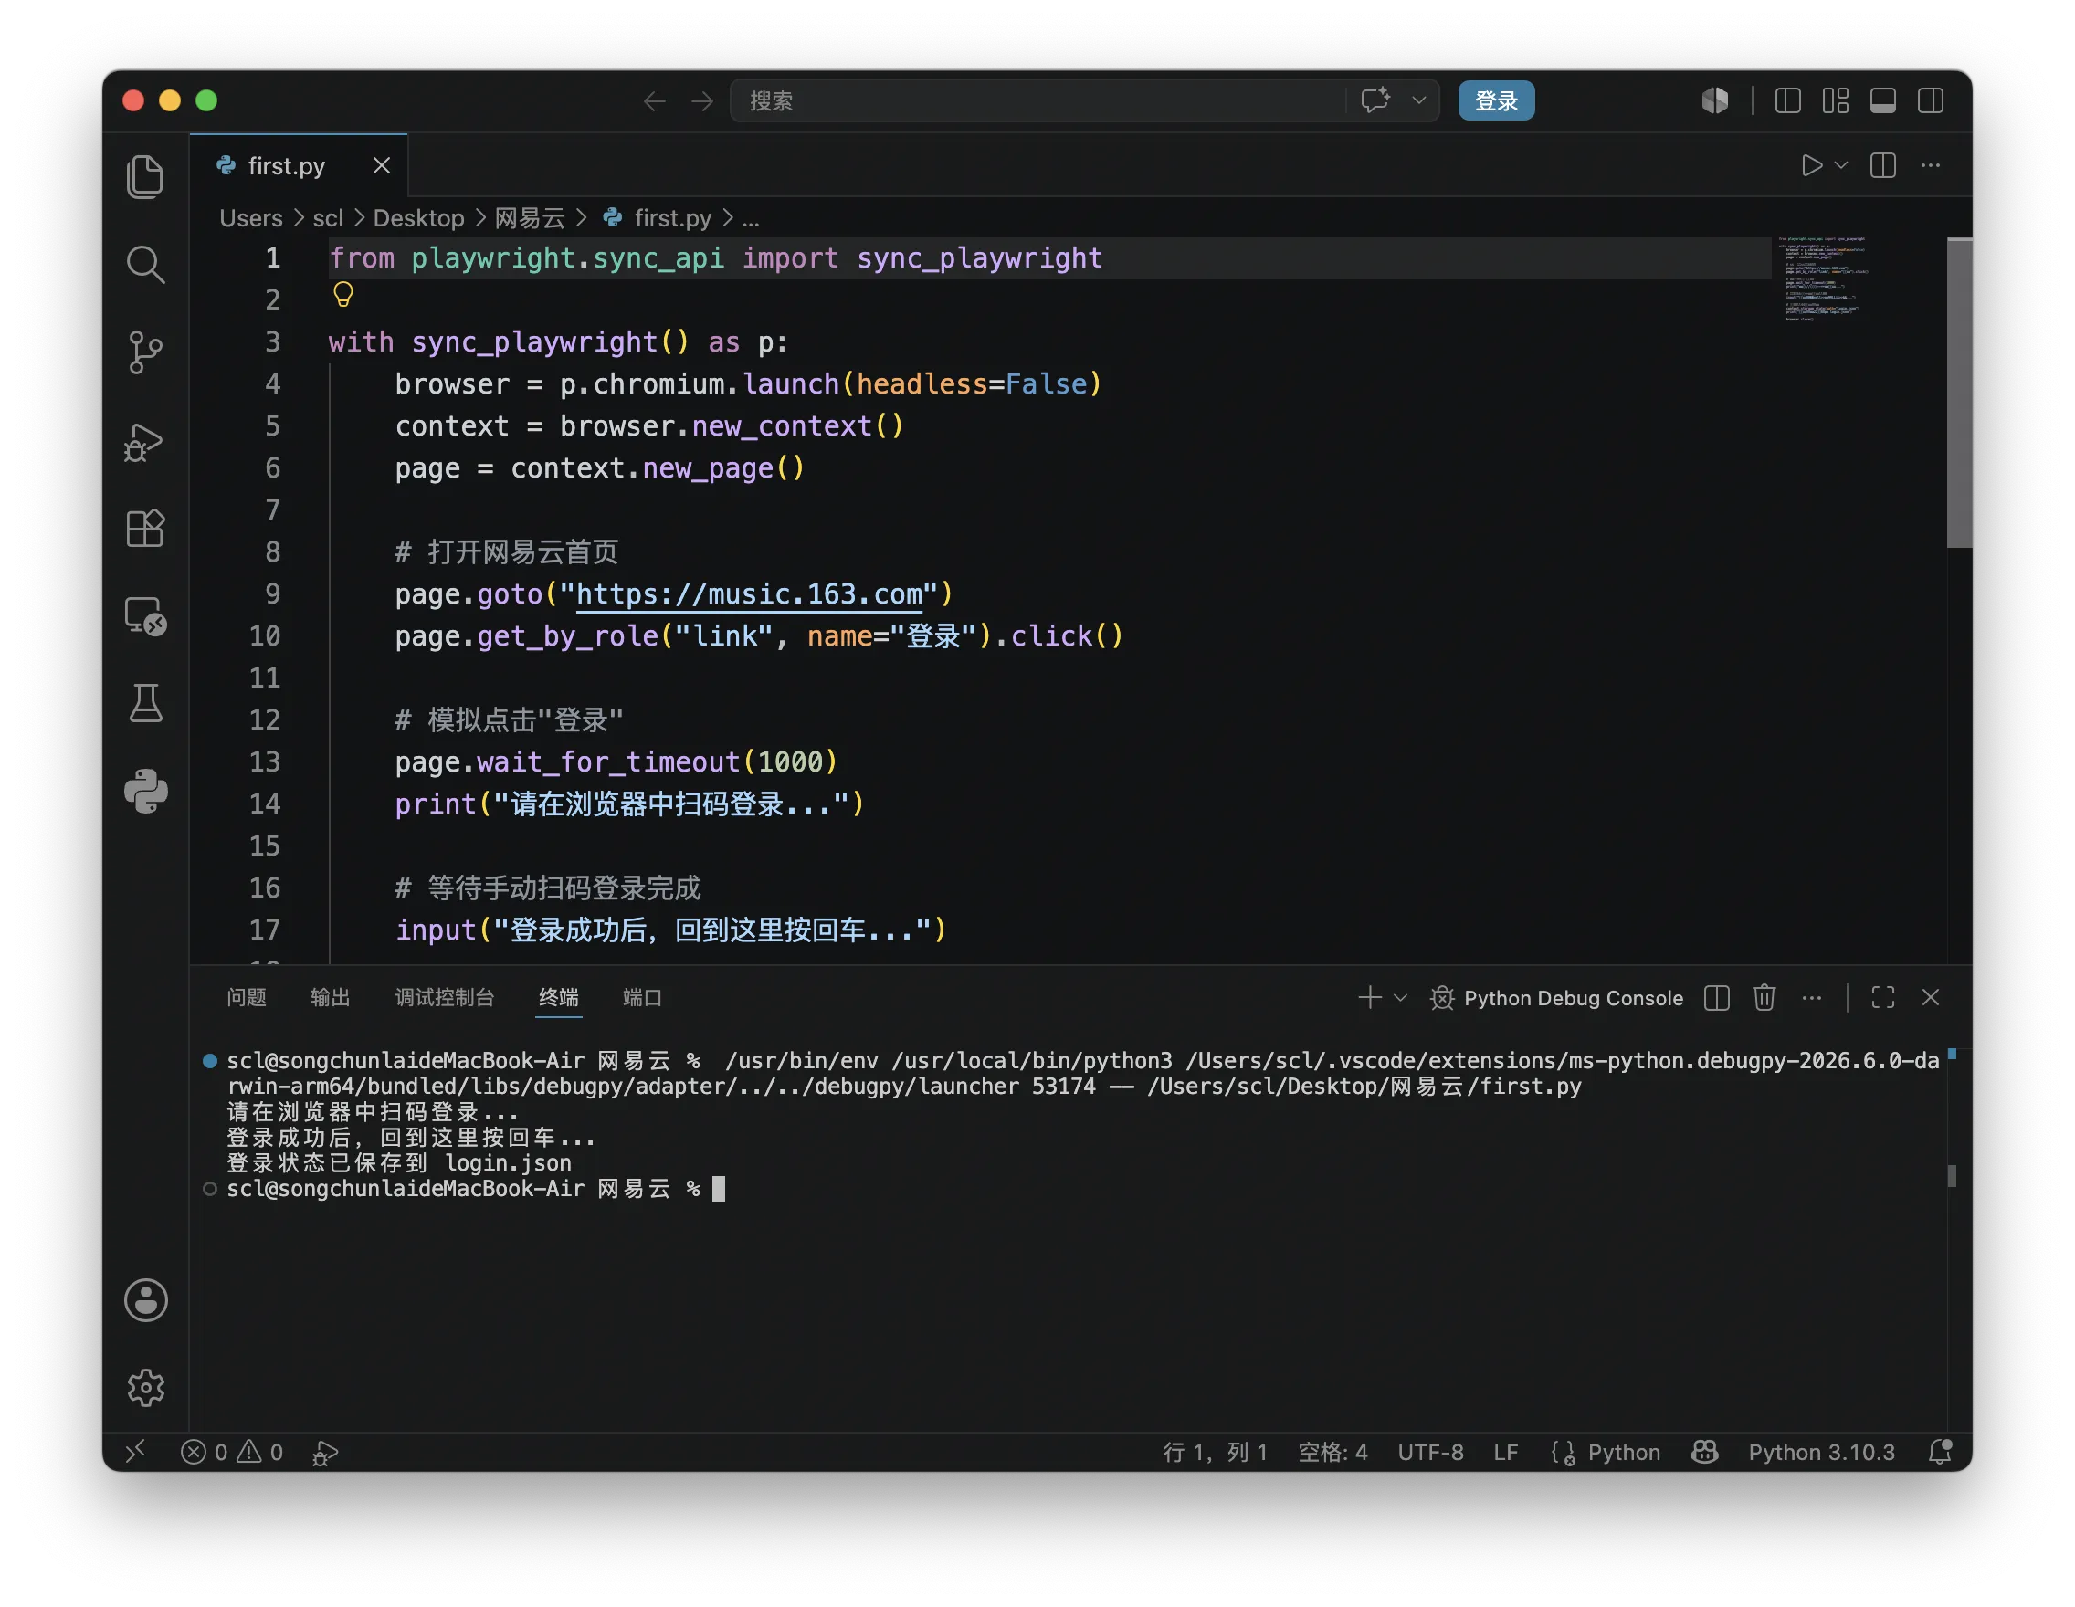The height and width of the screenshot is (1607, 2075).
Task: Click the breadcrumb ellipsis symbol segment
Action: coord(751,219)
